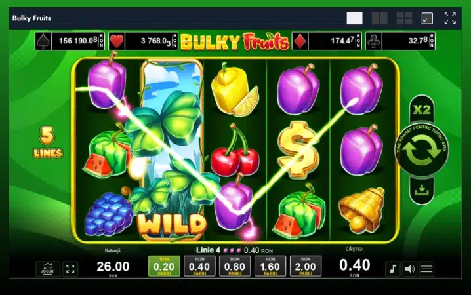Activate the X2 gamble button
This screenshot has height=295, width=471.
pos(422,110)
